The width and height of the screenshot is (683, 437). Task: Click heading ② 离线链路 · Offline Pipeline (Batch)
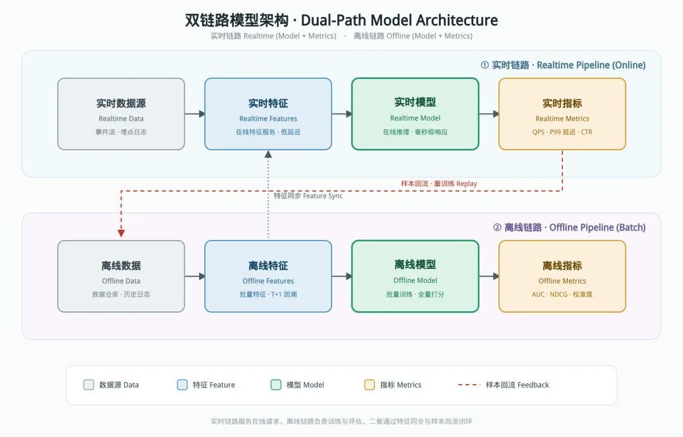[x=569, y=227]
